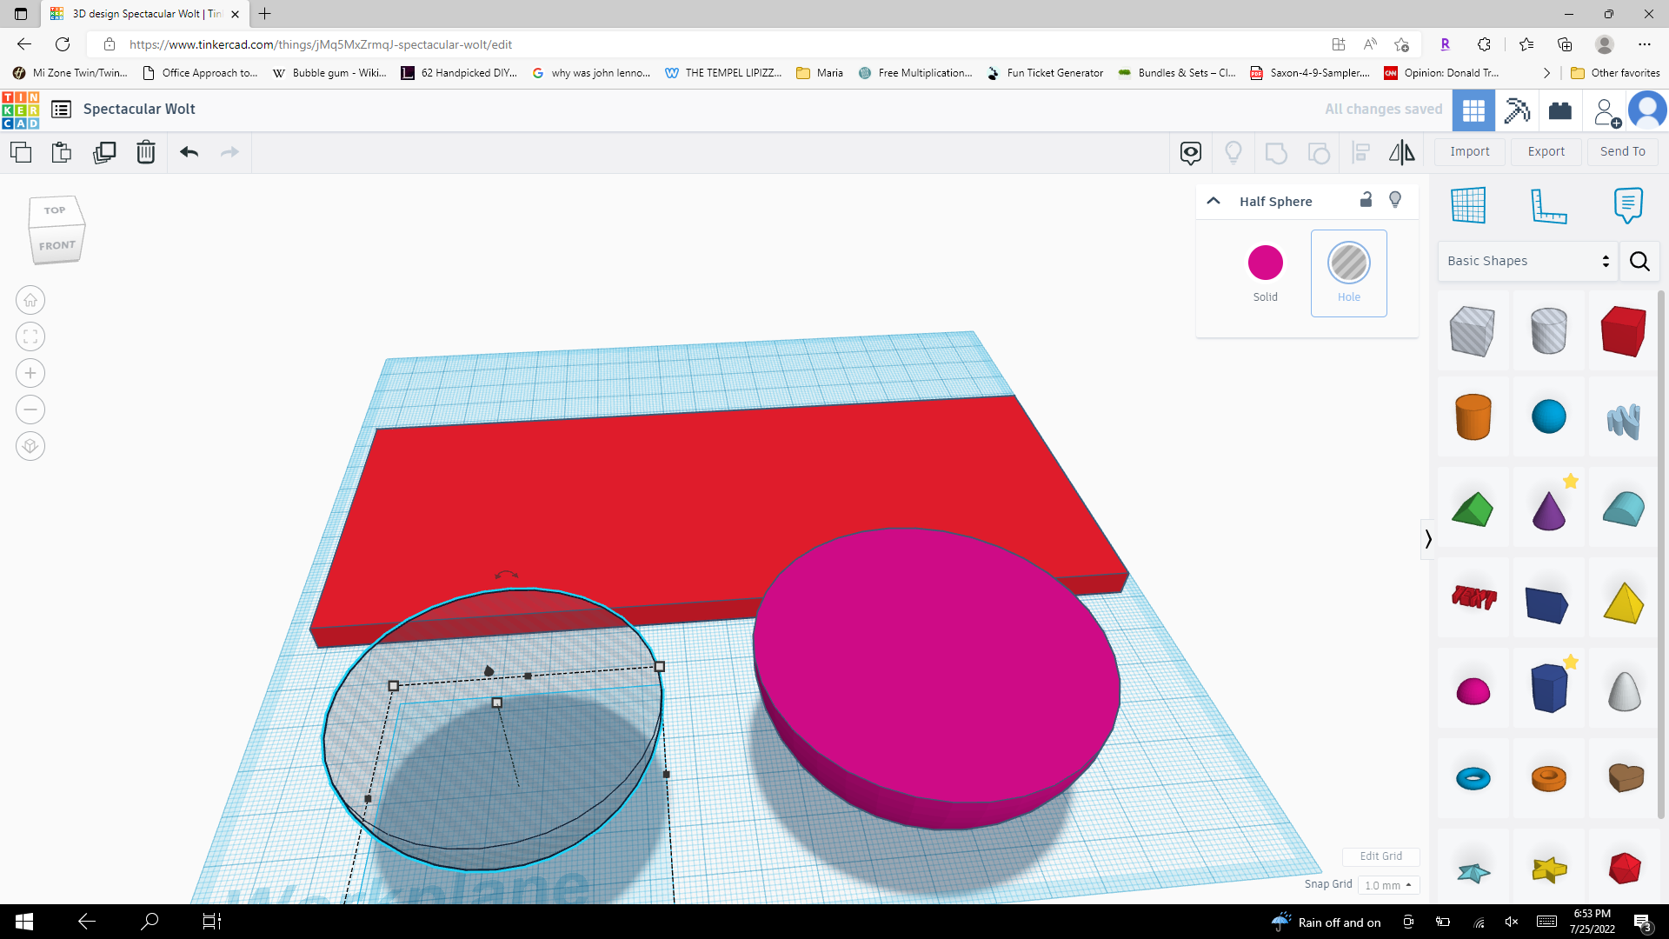
Task: Click the Duplicate and repeat icon
Action: [104, 152]
